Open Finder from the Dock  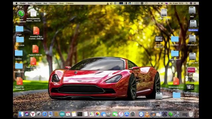[x=21, y=114]
